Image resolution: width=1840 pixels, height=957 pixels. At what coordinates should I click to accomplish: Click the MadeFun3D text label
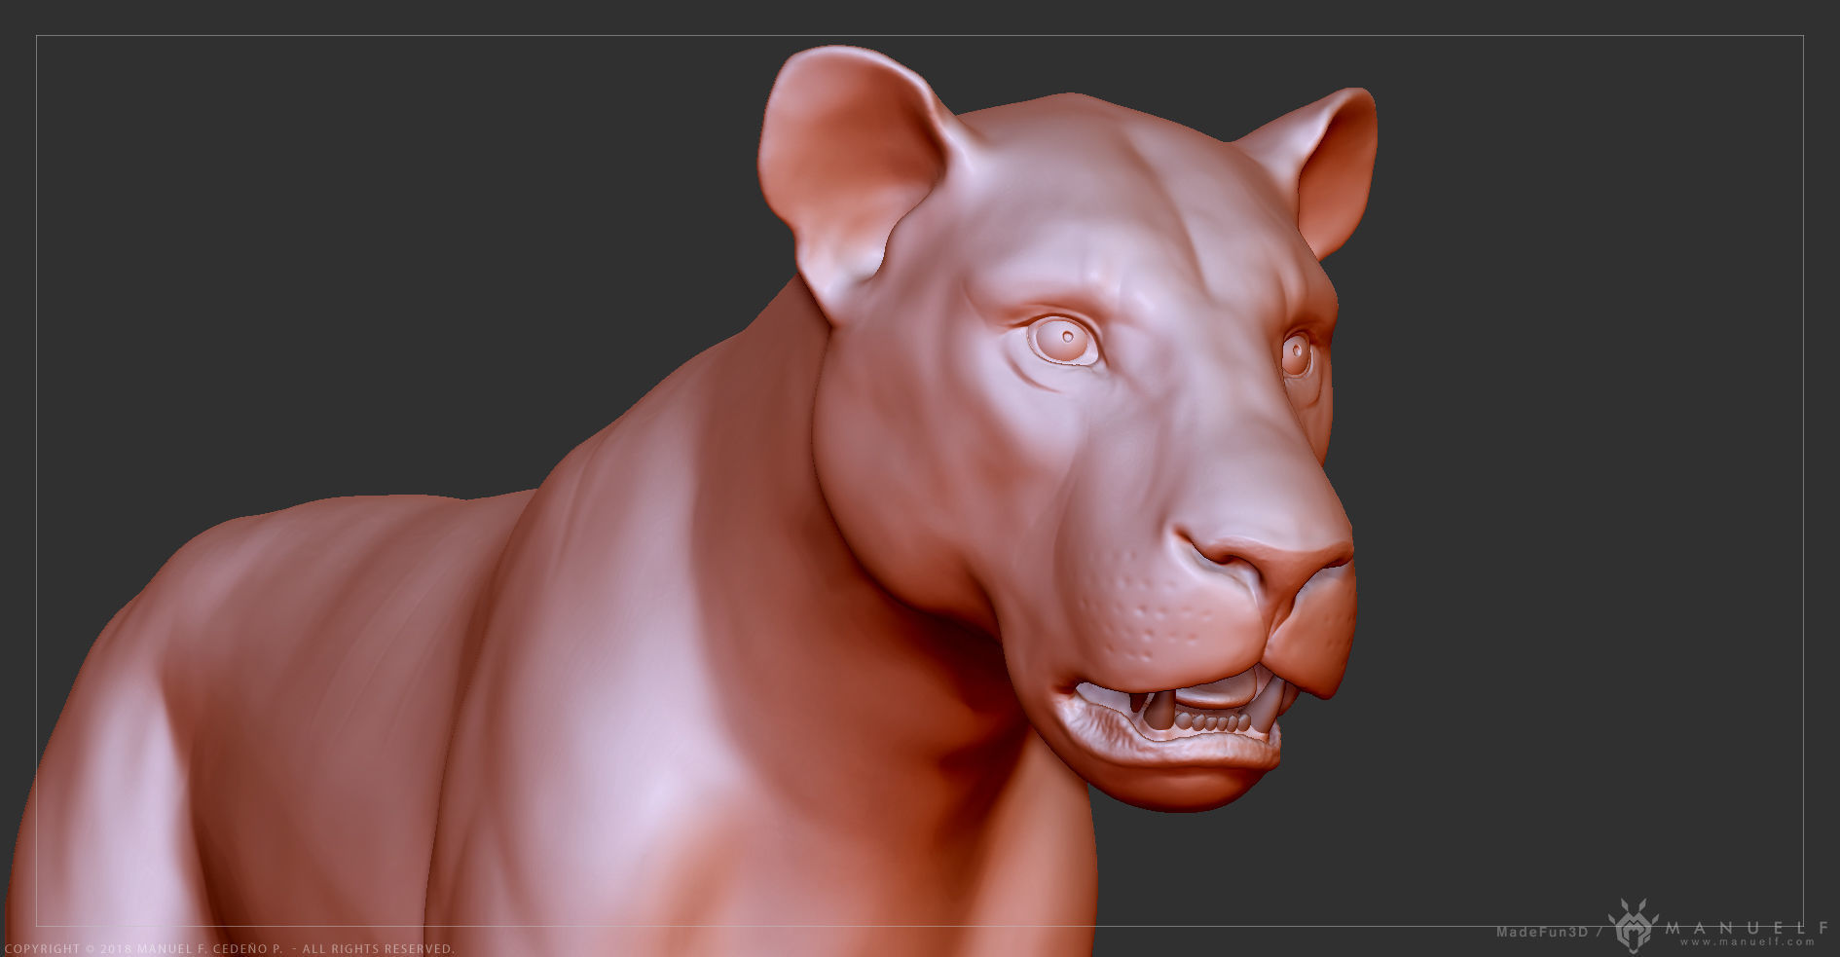coord(1542,932)
